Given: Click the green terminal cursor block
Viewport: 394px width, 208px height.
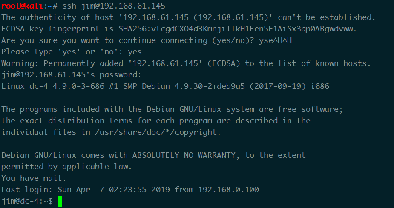Looking at the screenshot, I should (x=60, y=202).
